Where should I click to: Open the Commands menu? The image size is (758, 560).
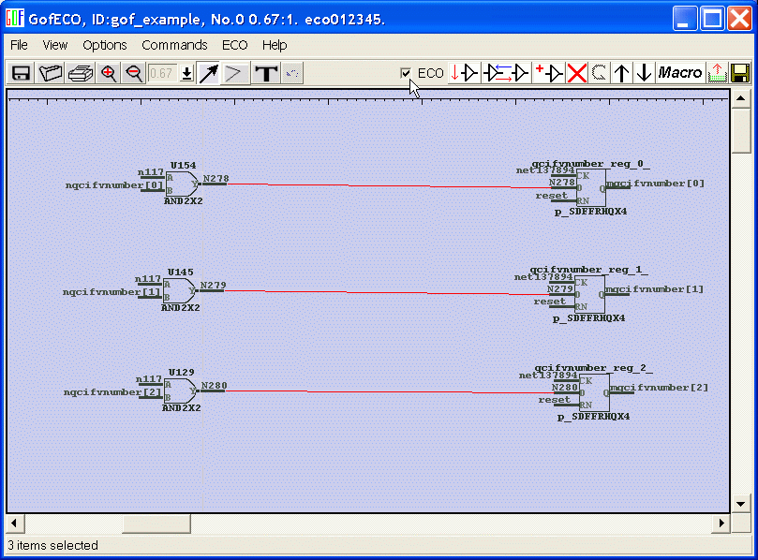point(174,45)
